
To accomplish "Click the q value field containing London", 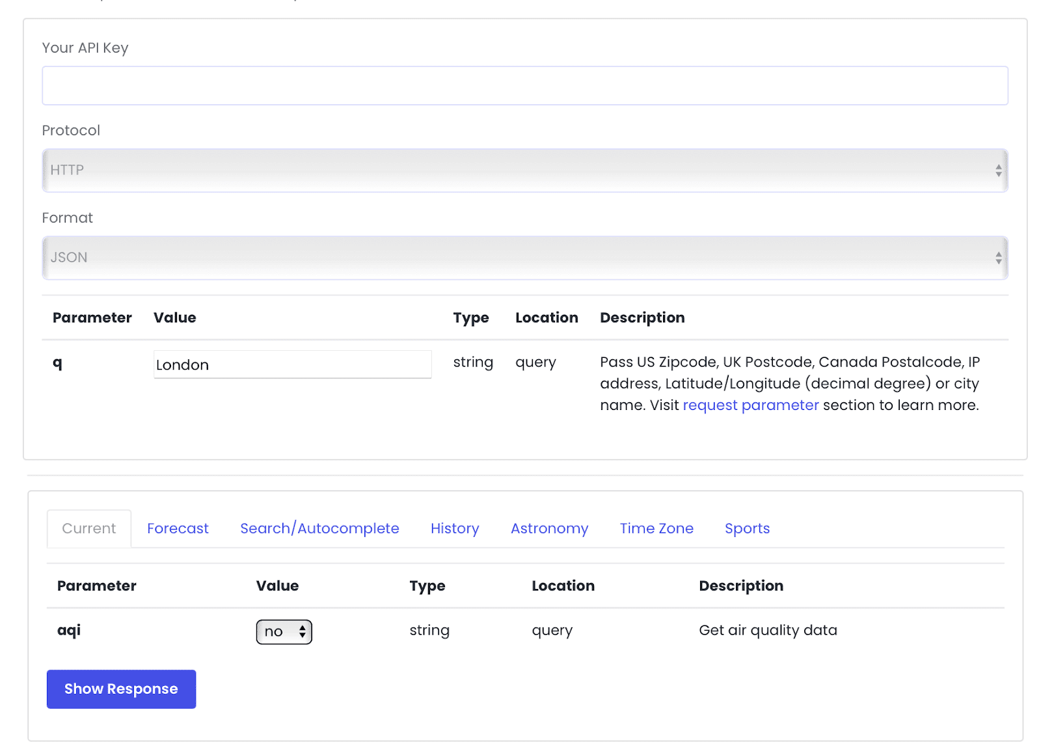I will (293, 364).
